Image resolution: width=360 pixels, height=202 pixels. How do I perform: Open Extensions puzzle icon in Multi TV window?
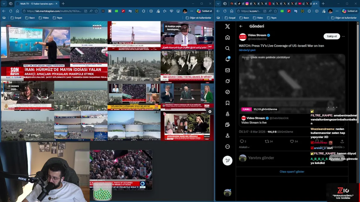tap(143, 11)
